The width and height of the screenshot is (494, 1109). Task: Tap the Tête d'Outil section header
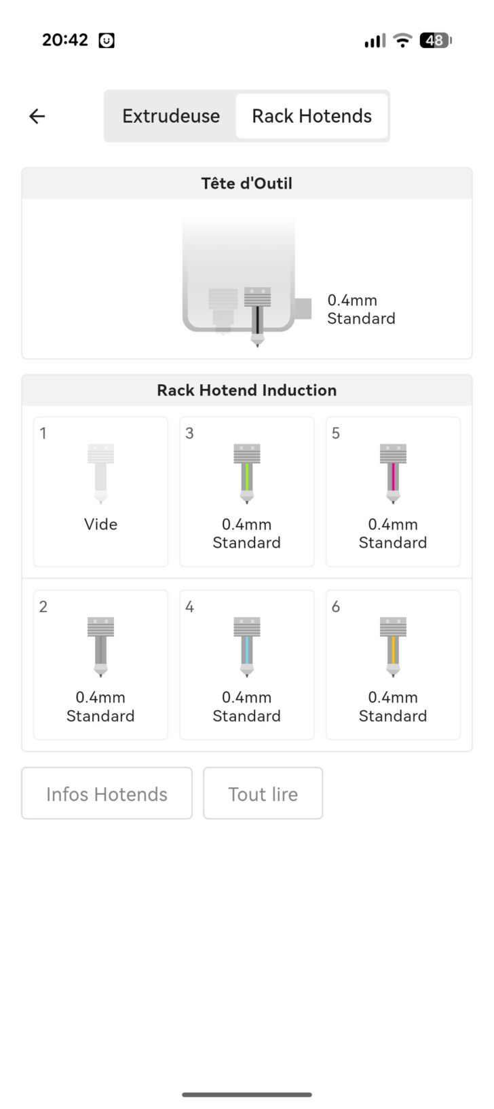click(x=246, y=183)
